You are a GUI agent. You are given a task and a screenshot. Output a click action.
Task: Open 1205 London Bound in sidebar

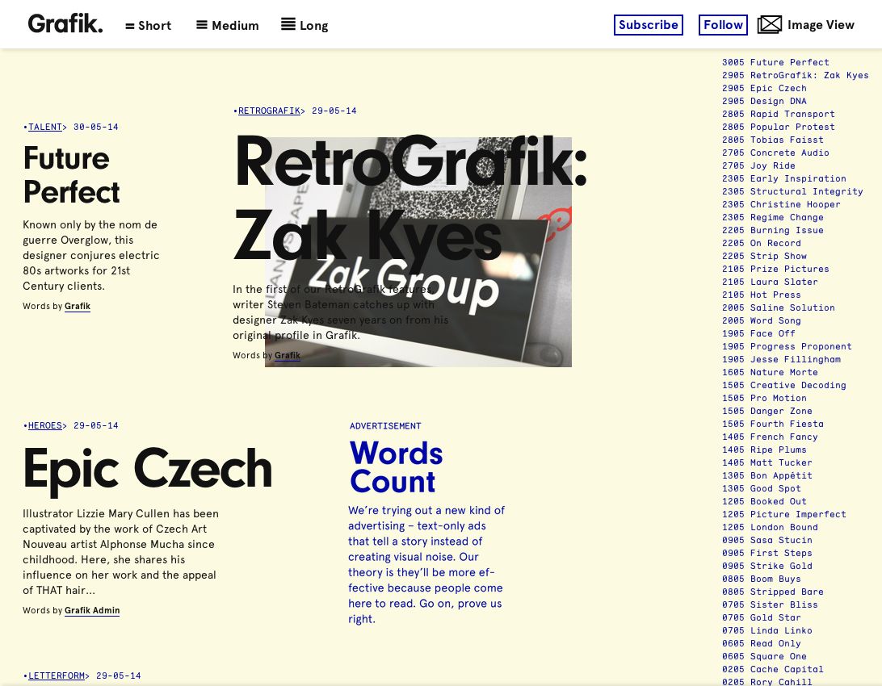(x=770, y=528)
